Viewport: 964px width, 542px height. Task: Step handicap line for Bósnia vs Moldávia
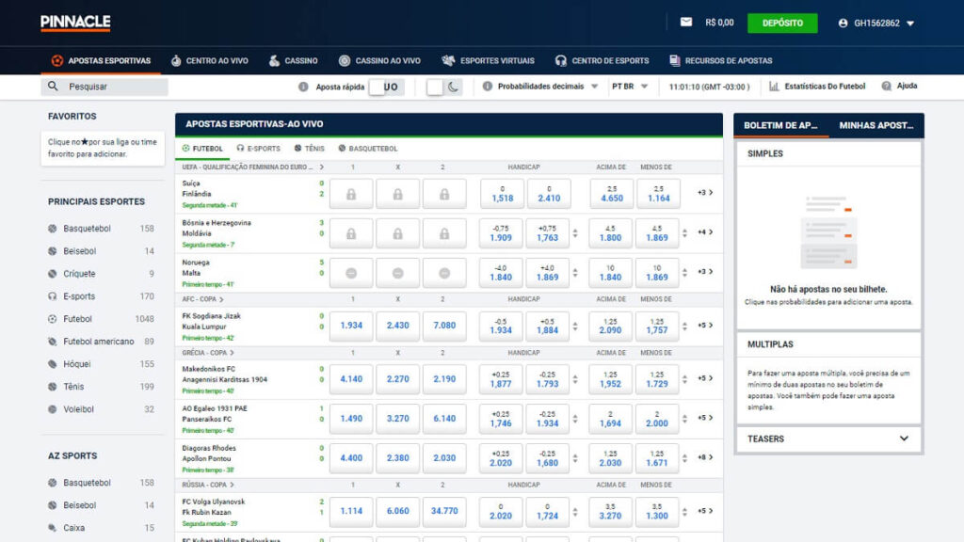click(x=575, y=233)
